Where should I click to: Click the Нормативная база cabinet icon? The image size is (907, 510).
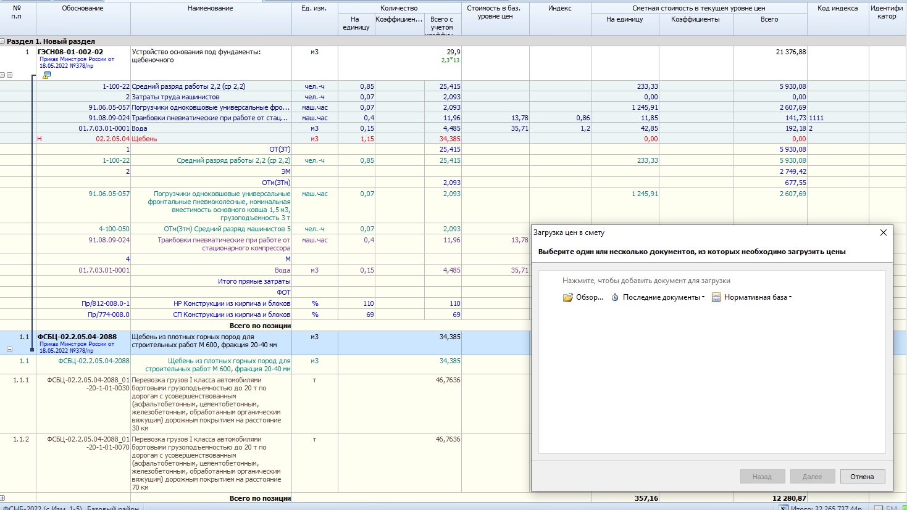point(716,297)
